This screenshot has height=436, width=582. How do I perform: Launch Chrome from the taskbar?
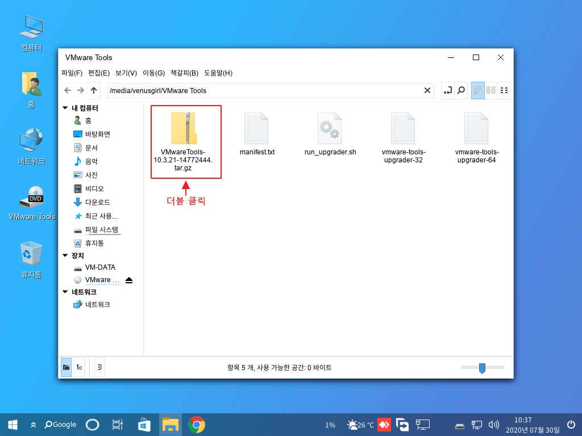point(196,425)
